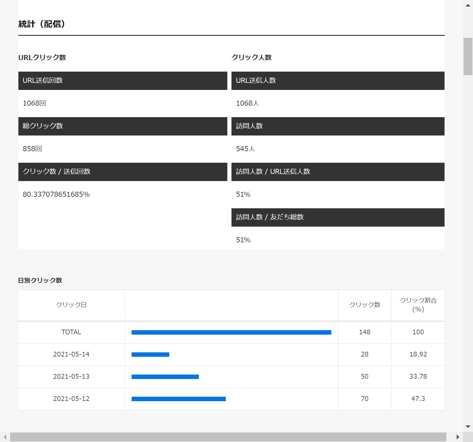Click the TOTAL row label
Viewport: 473px width, 442px height.
[71, 332]
